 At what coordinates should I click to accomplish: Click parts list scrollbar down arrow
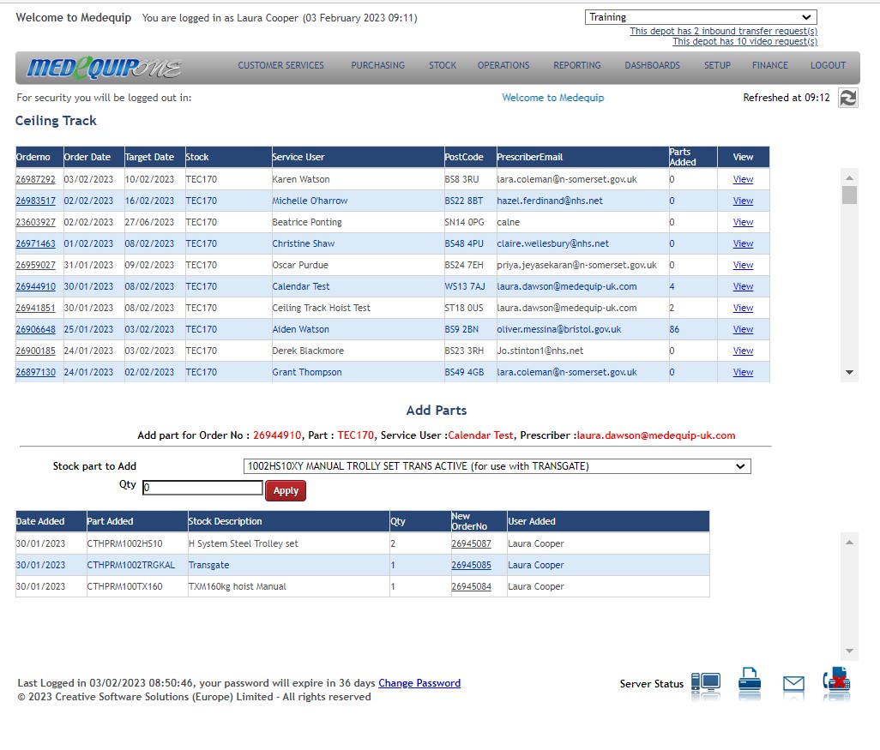849,651
